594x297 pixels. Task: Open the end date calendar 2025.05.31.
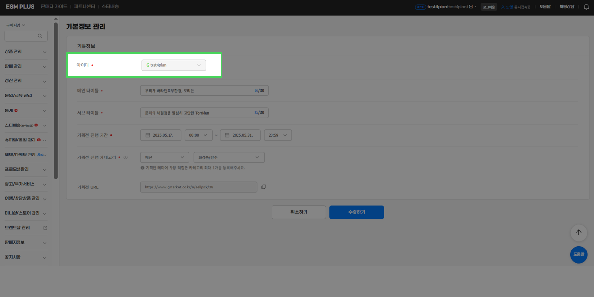(x=240, y=135)
